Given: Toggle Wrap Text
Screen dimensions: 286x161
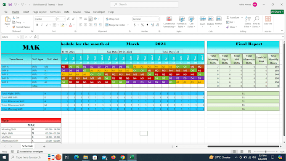Looking at the screenshot, I should pos(113,19).
